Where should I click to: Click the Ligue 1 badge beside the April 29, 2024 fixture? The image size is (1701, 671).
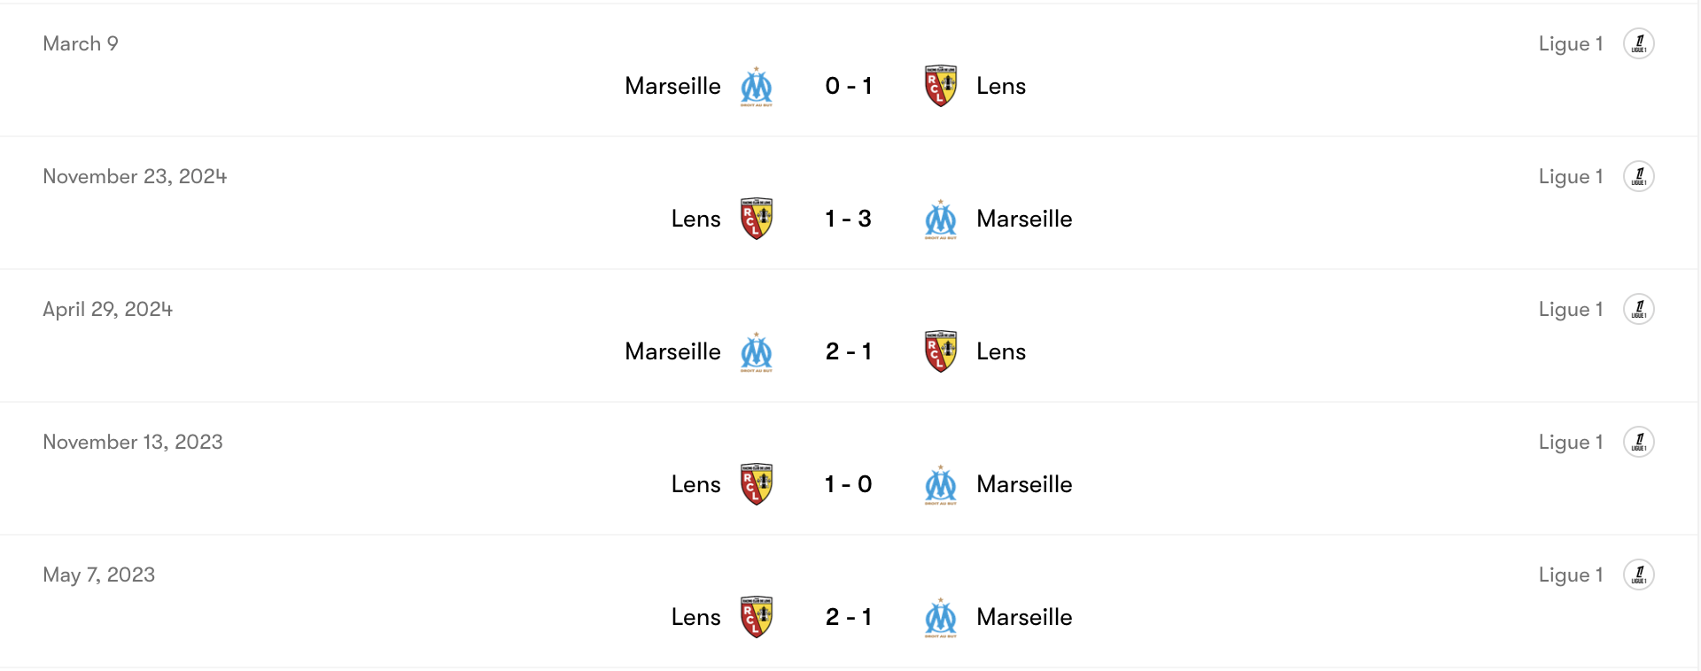pyautogui.click(x=1640, y=309)
